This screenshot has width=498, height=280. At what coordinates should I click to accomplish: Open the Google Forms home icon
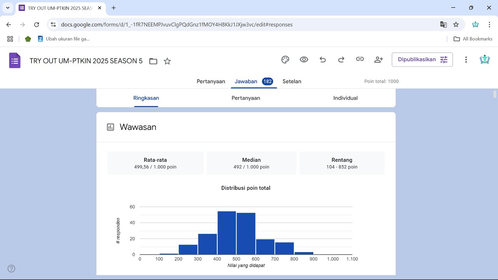[x=15, y=61]
